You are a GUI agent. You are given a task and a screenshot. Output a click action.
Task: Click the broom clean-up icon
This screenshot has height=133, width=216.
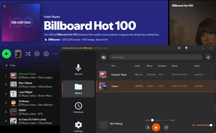coord(208,57)
